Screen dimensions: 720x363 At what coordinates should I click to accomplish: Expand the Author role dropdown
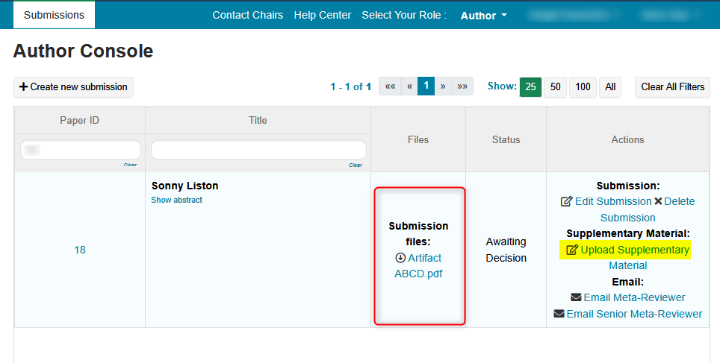pos(483,16)
